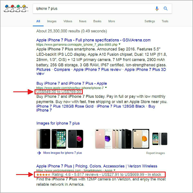Switch to the Images tab
193x193 pixels.
tap(51, 21)
